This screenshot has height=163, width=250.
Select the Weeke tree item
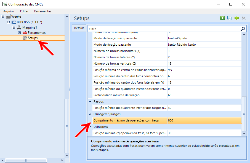[x=16, y=16]
